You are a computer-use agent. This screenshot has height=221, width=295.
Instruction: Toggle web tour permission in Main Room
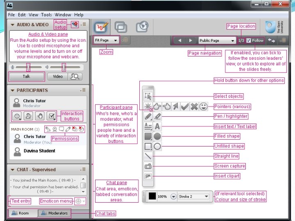coord(81,129)
